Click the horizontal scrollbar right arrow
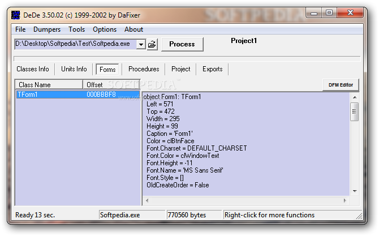This screenshot has width=379, height=236. tap(345, 200)
